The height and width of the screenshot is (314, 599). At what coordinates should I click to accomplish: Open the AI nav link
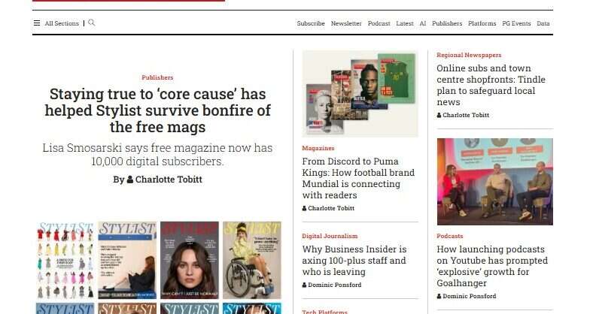coord(422,23)
